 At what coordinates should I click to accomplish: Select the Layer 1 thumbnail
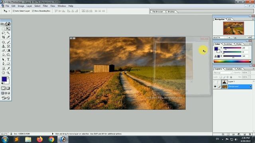pyautogui.click(x=225, y=82)
